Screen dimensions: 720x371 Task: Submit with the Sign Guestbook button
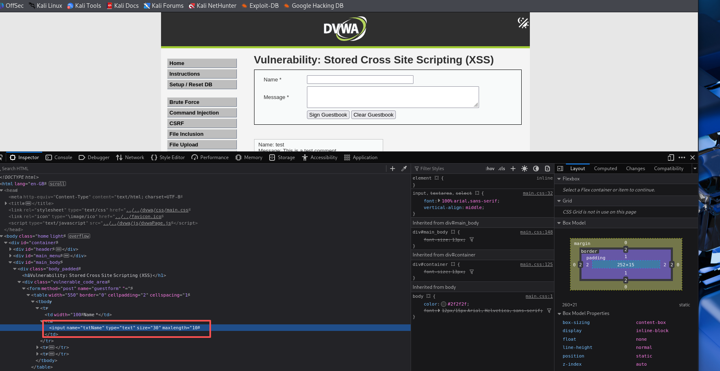coord(328,115)
